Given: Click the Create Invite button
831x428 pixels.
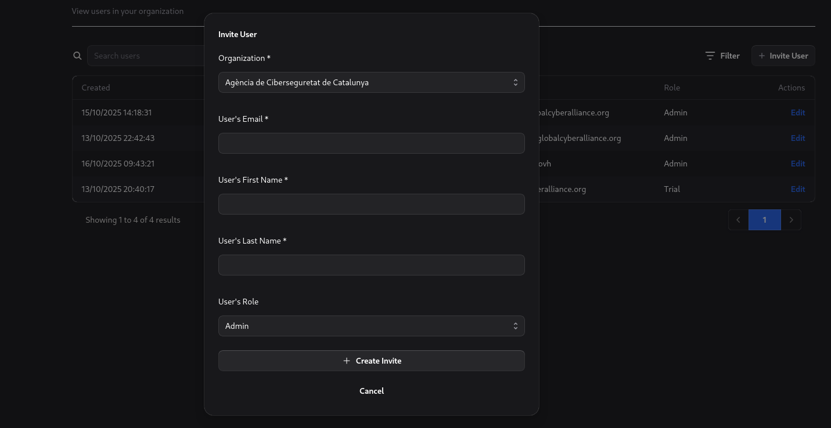Looking at the screenshot, I should [372, 360].
